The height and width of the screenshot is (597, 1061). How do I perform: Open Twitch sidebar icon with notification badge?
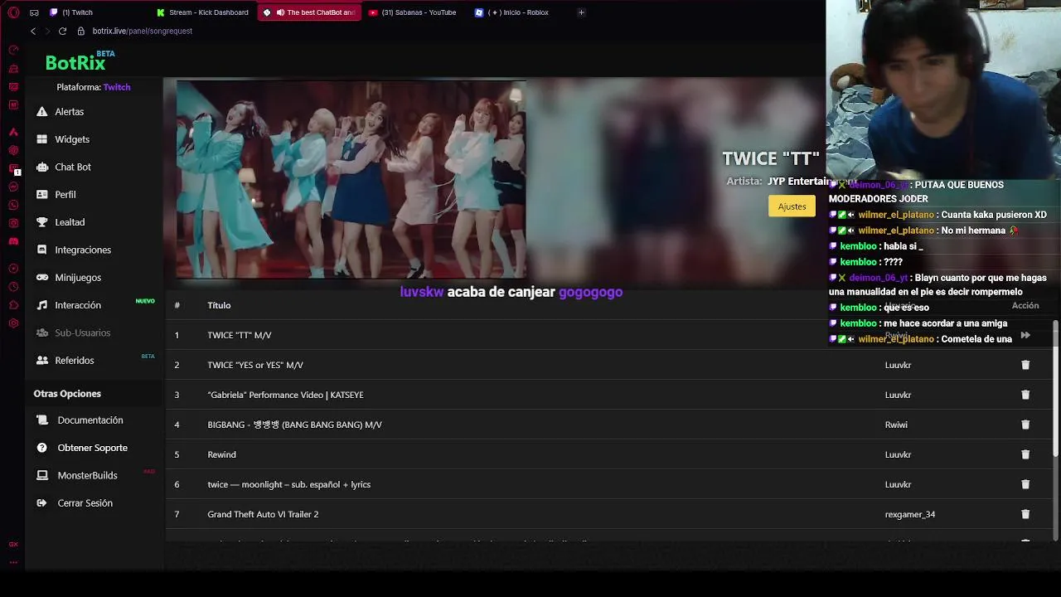tap(13, 169)
